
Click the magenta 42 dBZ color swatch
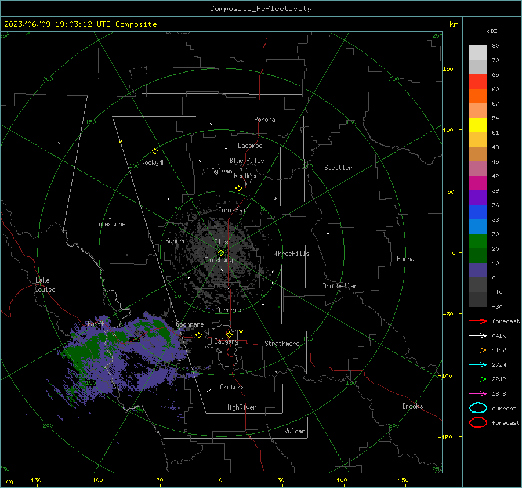pos(478,183)
